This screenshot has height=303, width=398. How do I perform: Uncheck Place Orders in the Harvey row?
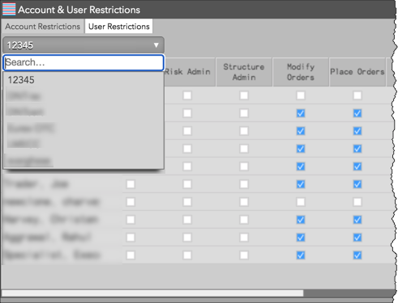point(357,220)
